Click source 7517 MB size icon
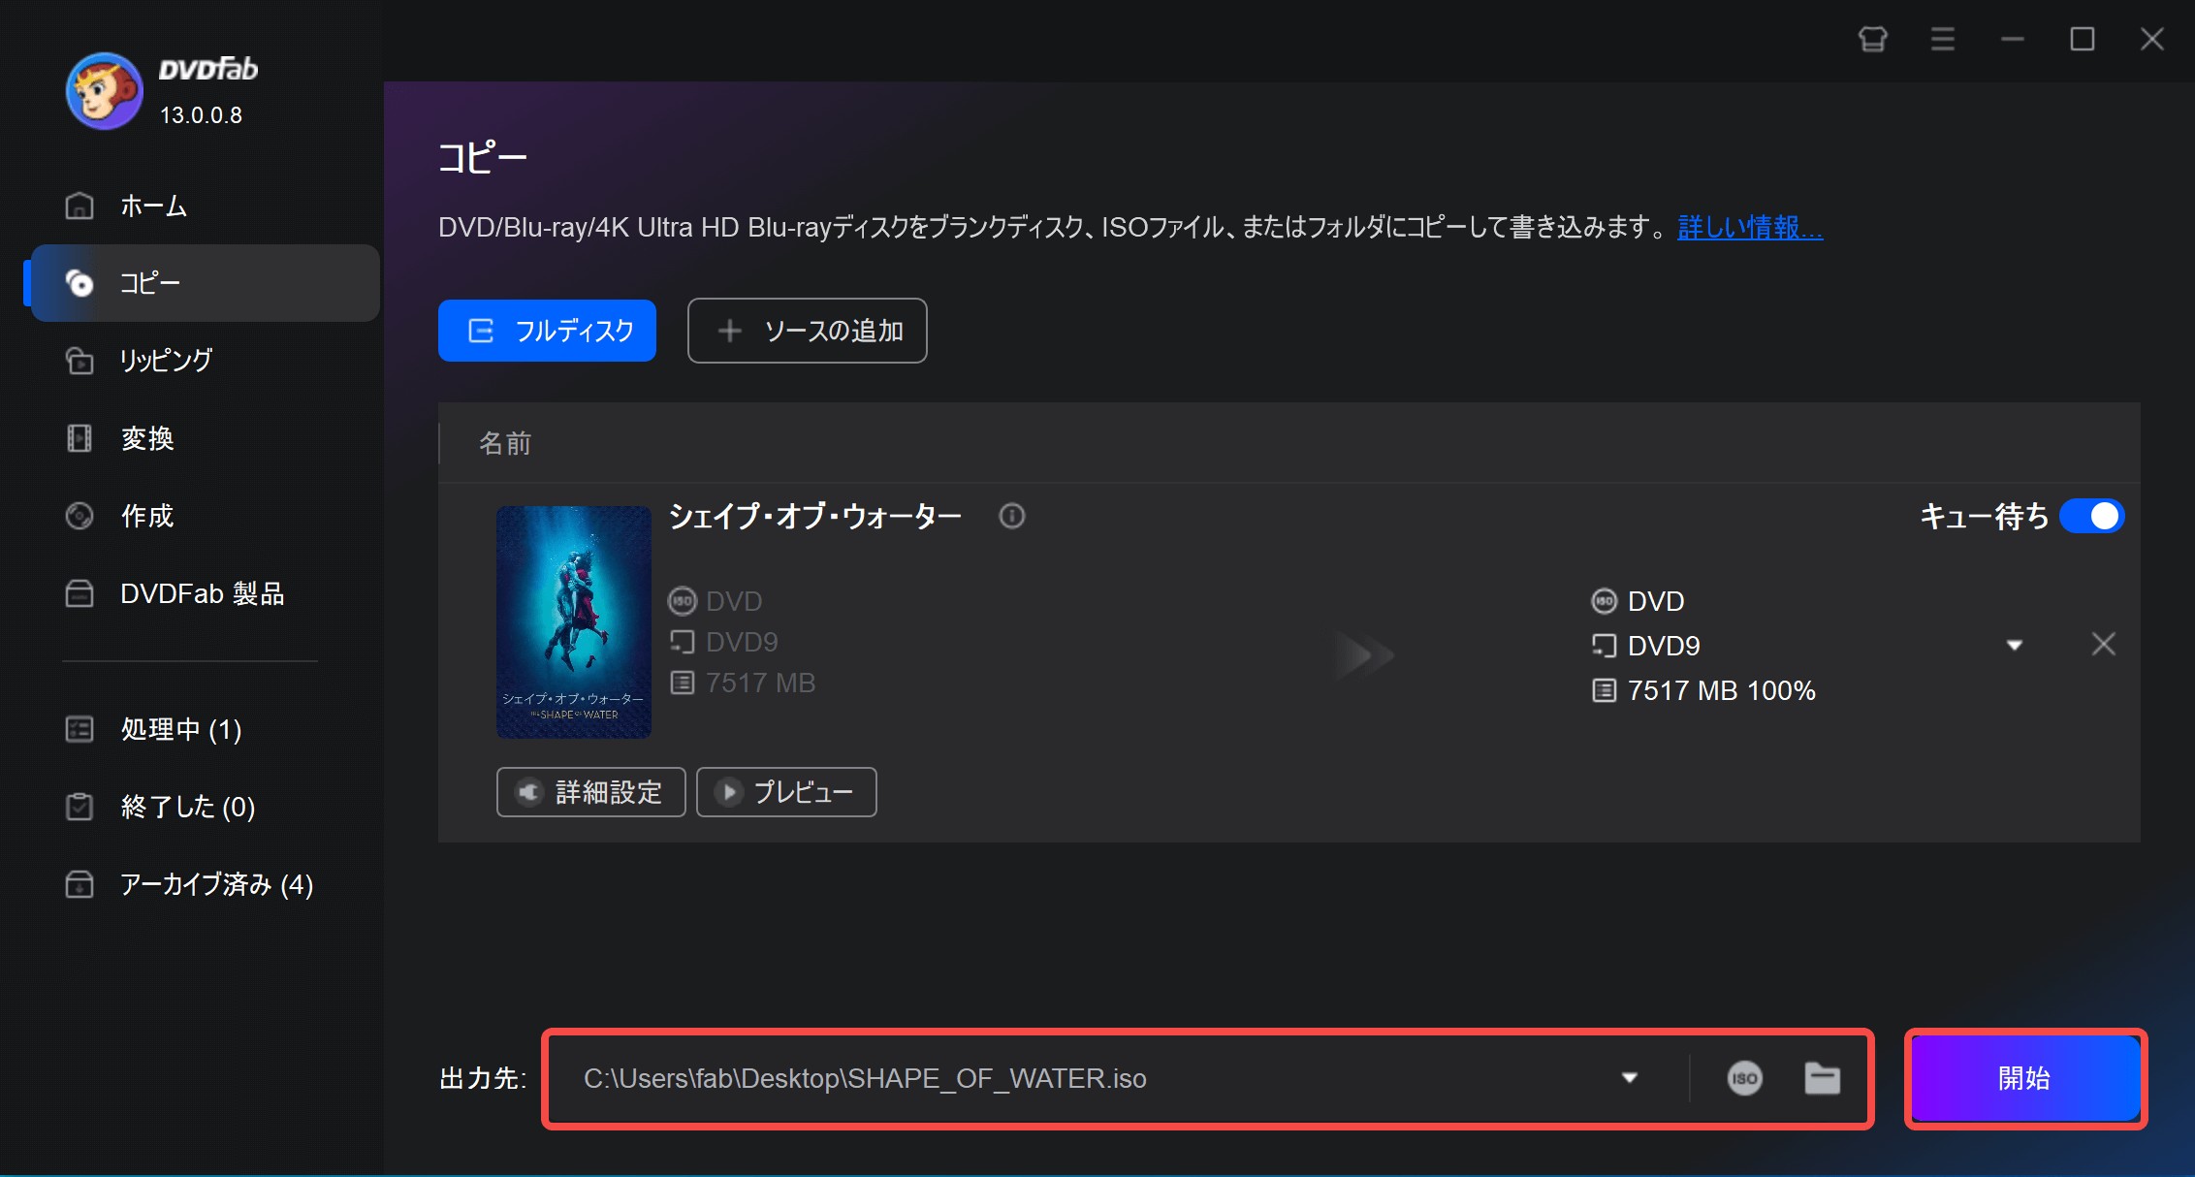This screenshot has height=1177, width=2195. pyautogui.click(x=683, y=683)
